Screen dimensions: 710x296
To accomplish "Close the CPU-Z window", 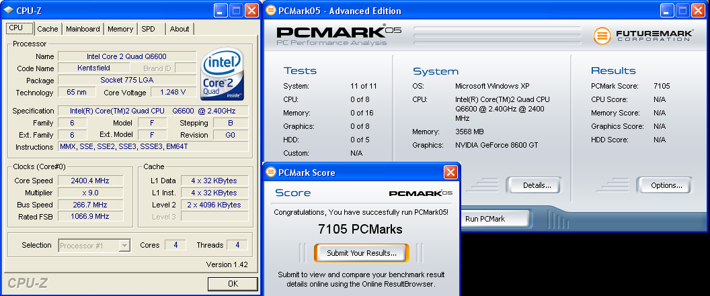I will pos(251,10).
